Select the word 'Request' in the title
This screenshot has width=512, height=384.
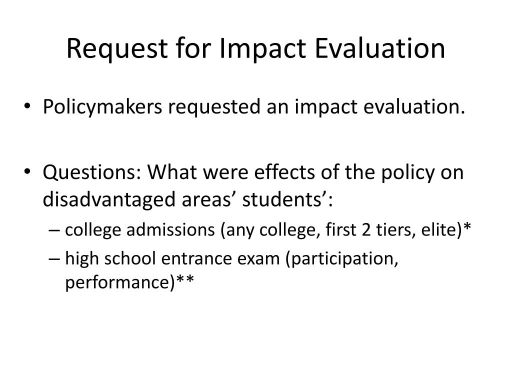pyautogui.click(x=117, y=49)
